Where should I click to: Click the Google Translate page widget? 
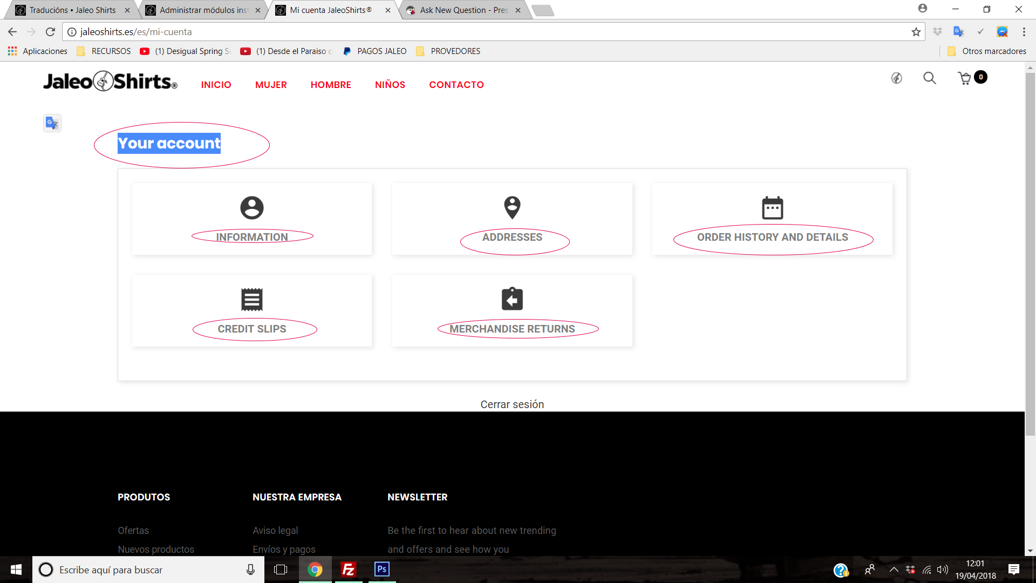click(x=52, y=124)
